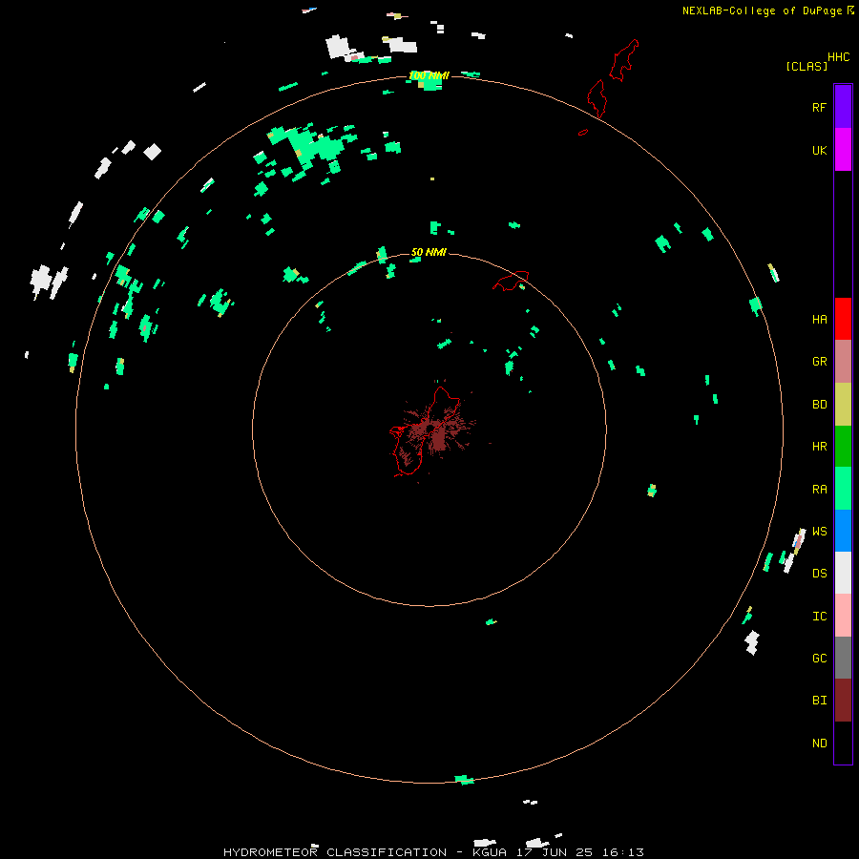Image resolution: width=859 pixels, height=859 pixels.
Task: Click the UK magenta legend swatch
Action: (843, 150)
